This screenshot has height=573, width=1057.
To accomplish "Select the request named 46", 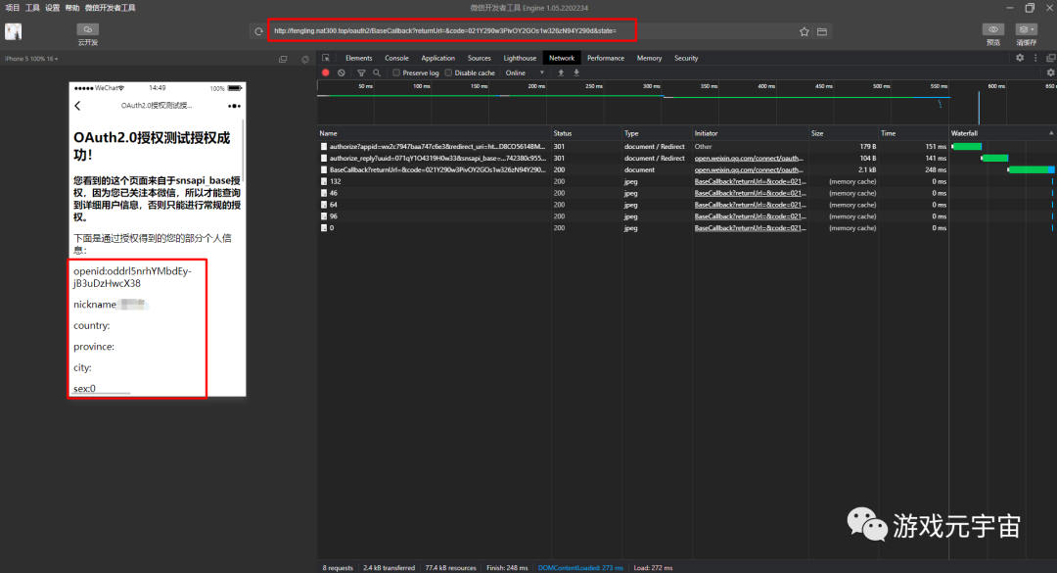I will click(687, 193).
